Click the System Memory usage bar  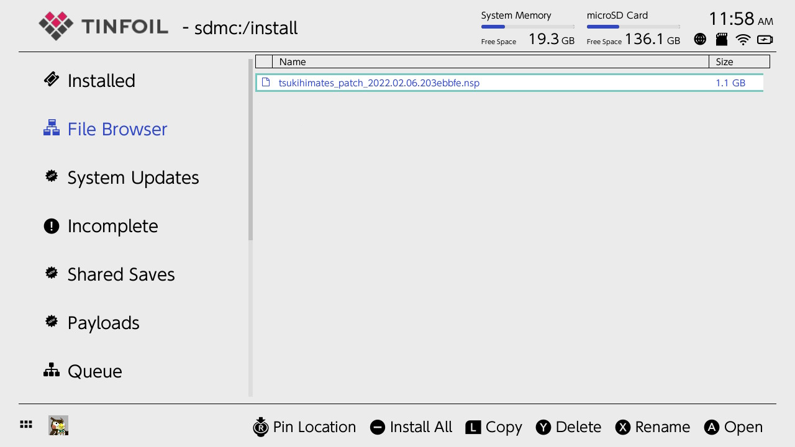pyautogui.click(x=527, y=27)
